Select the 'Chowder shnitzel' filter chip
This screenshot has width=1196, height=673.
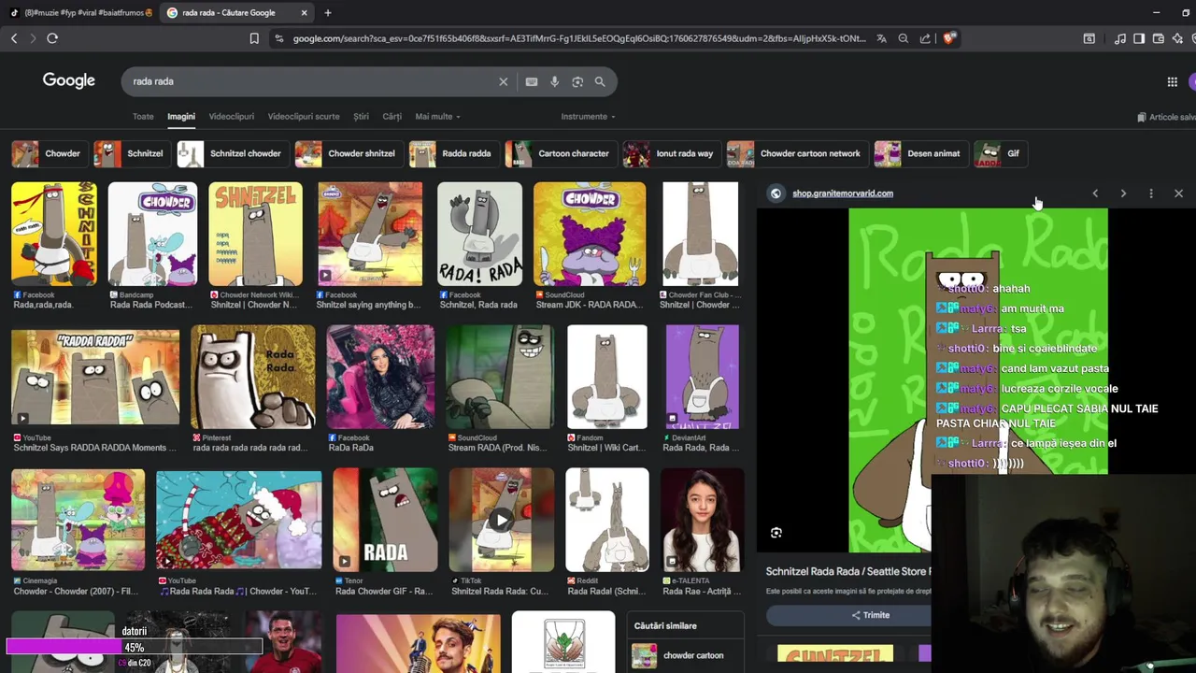[348, 153]
